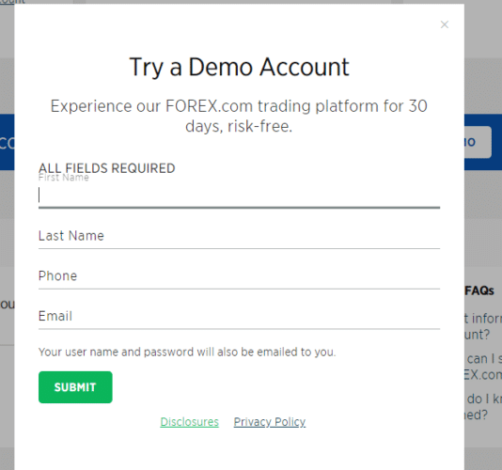Click the blue banner text left of dialog
Screen dimensions: 502x470
(x=7, y=143)
